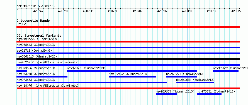This screenshot has height=105, width=248.
Task: Click the nsv969655 variant label
Action: pos(230,68)
